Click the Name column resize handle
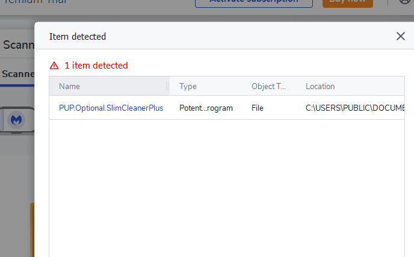414x257 pixels. pyautogui.click(x=167, y=86)
